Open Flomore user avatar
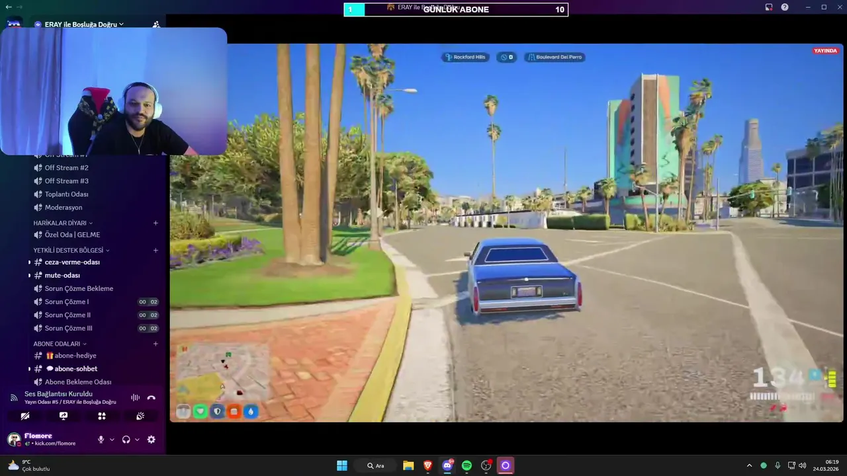This screenshot has width=847, height=476. coord(14,439)
